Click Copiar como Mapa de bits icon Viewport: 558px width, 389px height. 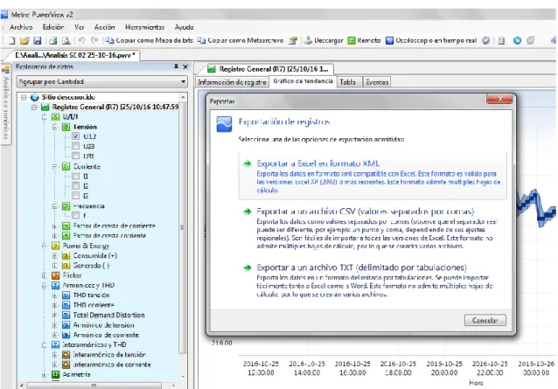coord(109,40)
